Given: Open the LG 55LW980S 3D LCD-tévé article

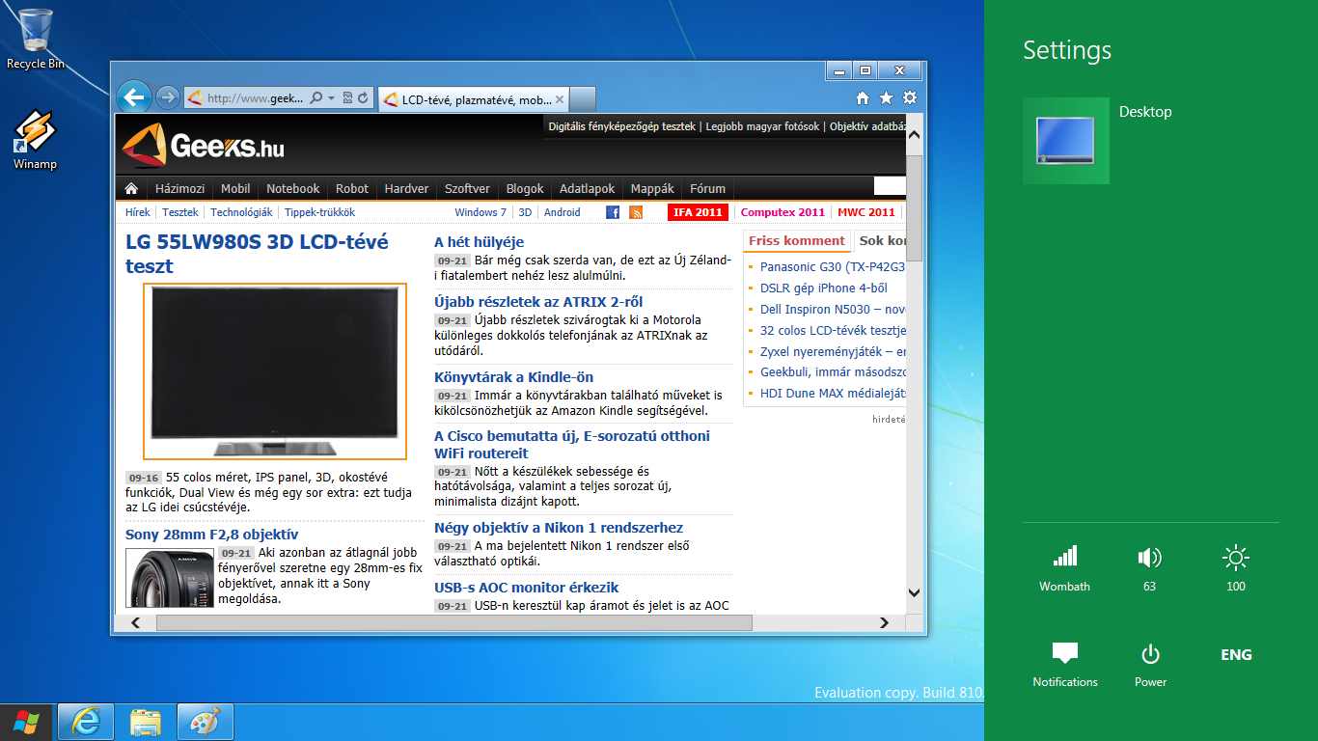Looking at the screenshot, I should point(257,254).
